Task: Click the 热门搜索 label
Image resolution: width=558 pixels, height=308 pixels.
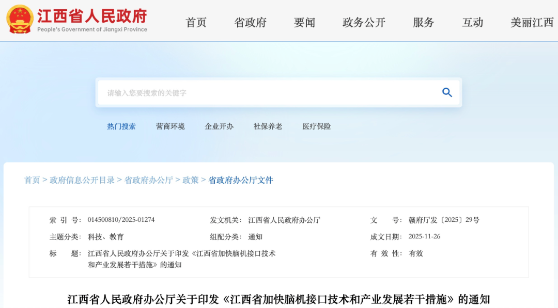Action: click(x=122, y=126)
